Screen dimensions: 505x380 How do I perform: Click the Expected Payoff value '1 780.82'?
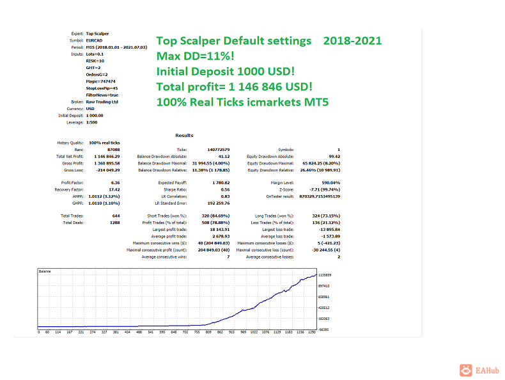(x=221, y=183)
